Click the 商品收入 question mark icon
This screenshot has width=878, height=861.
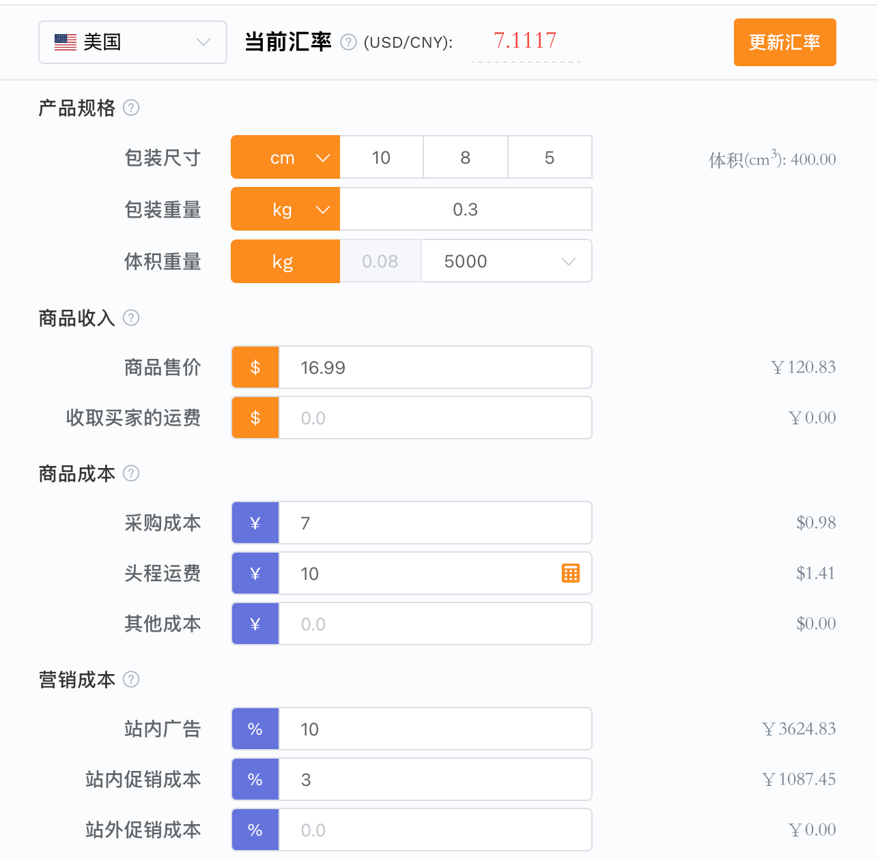coord(131,318)
